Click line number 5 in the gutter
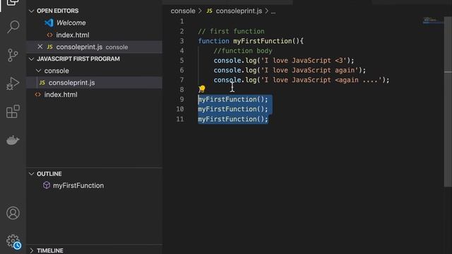 pyautogui.click(x=182, y=61)
